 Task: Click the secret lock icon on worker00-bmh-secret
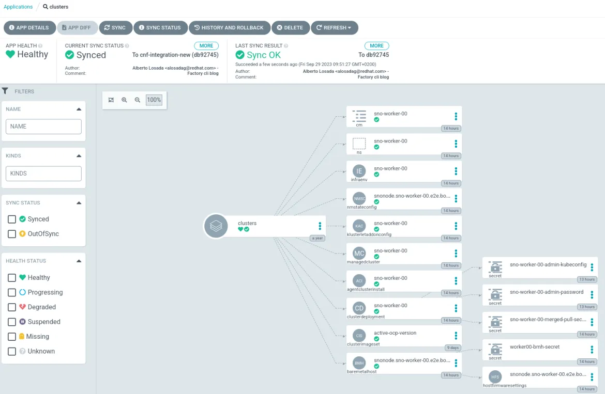(x=495, y=350)
